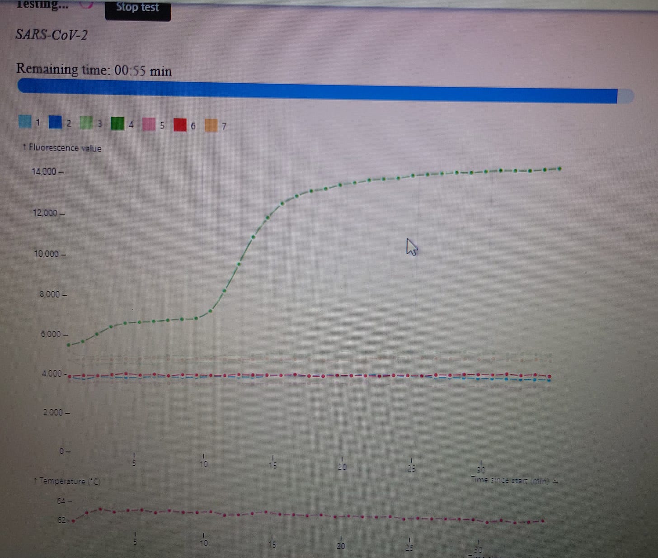Click the Remaining time: 00:55 min text

click(x=94, y=70)
